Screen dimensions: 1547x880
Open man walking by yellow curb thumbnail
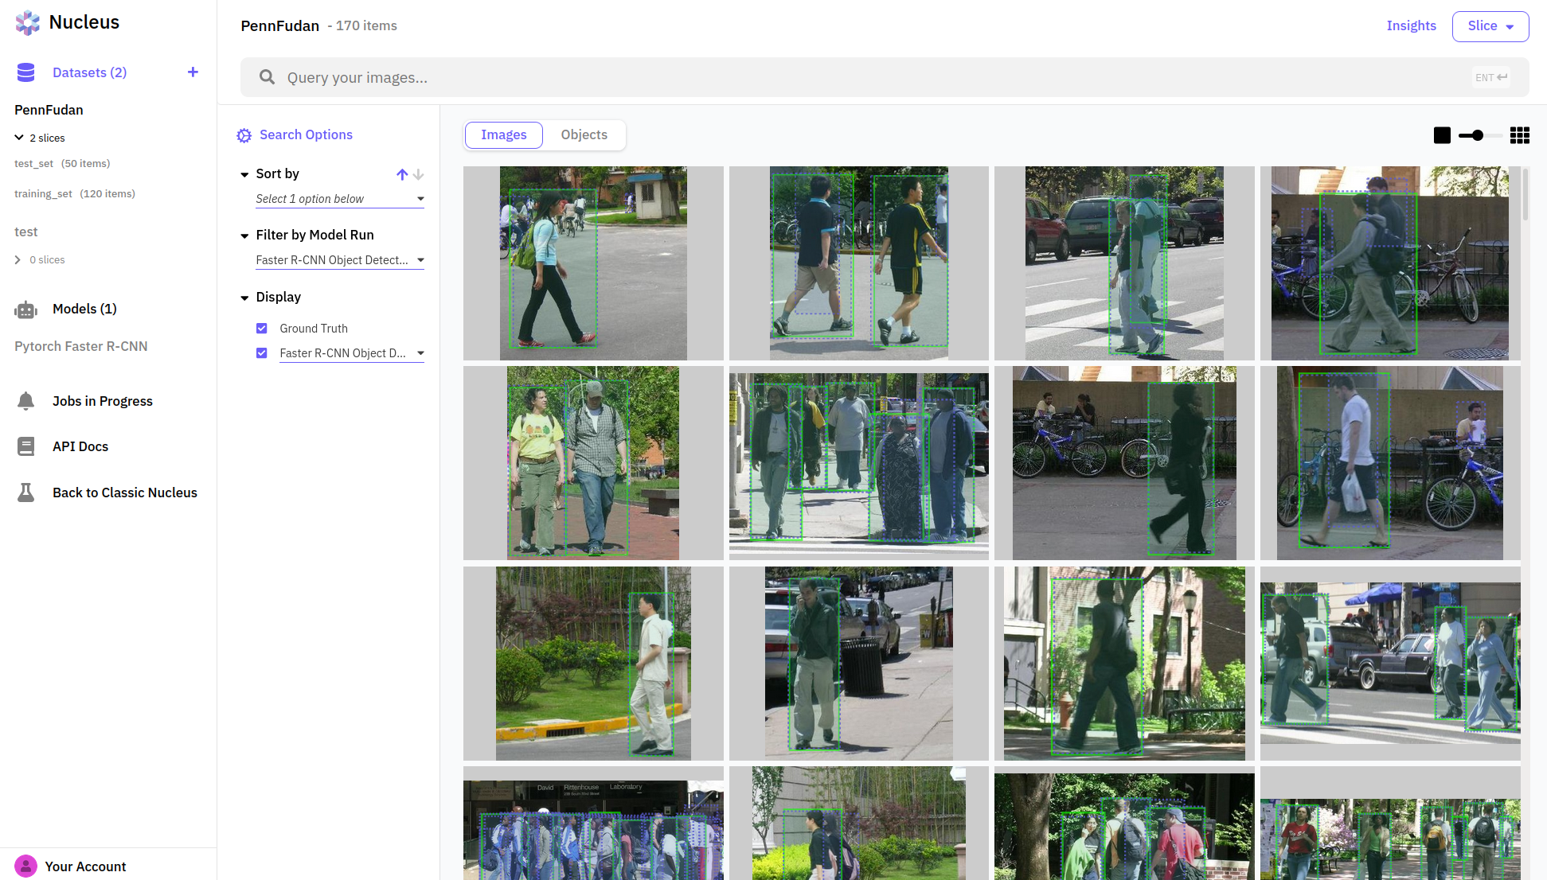[x=593, y=664]
